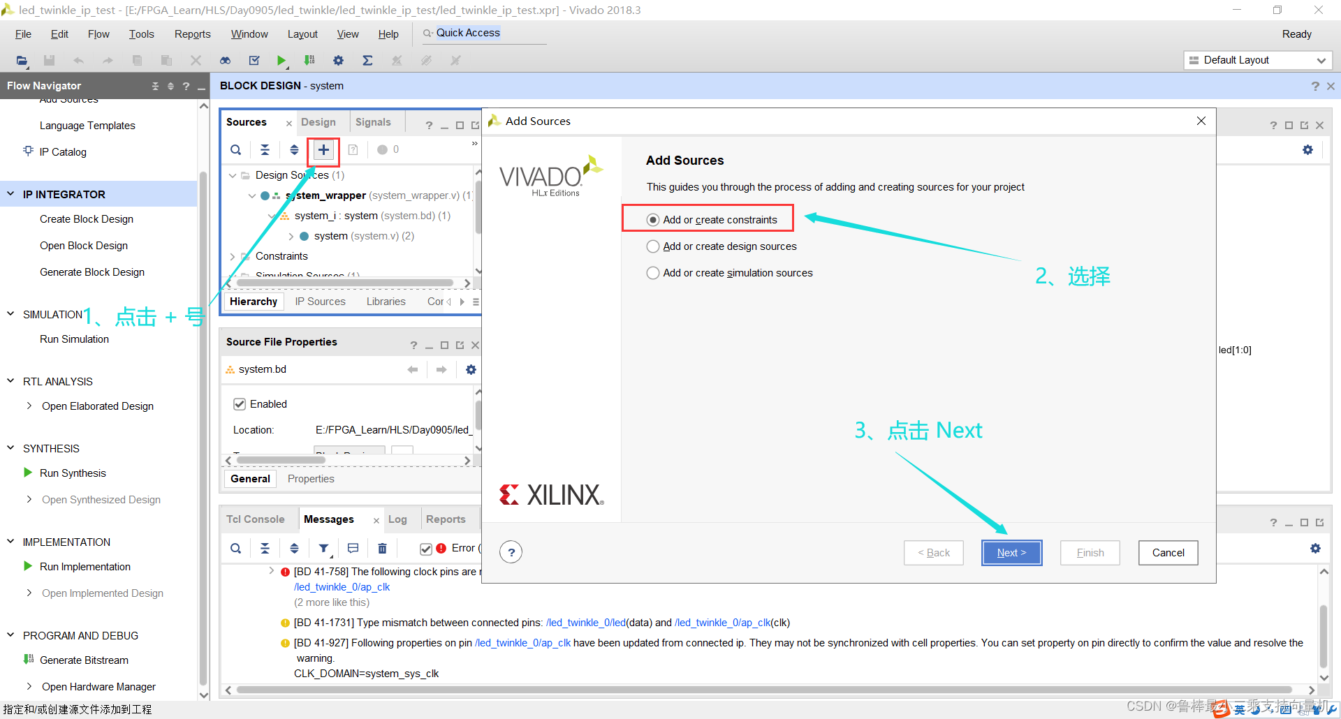Select Add or create simulation sources radio
1341x719 pixels.
pyautogui.click(x=652, y=273)
